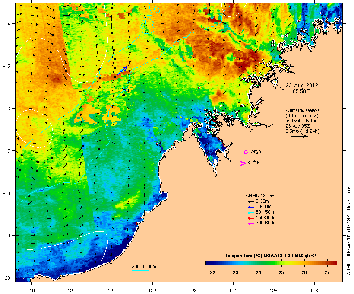The image size is (354, 294).
Task: Click the IMOS copyright timestamp text
Action: [348, 231]
